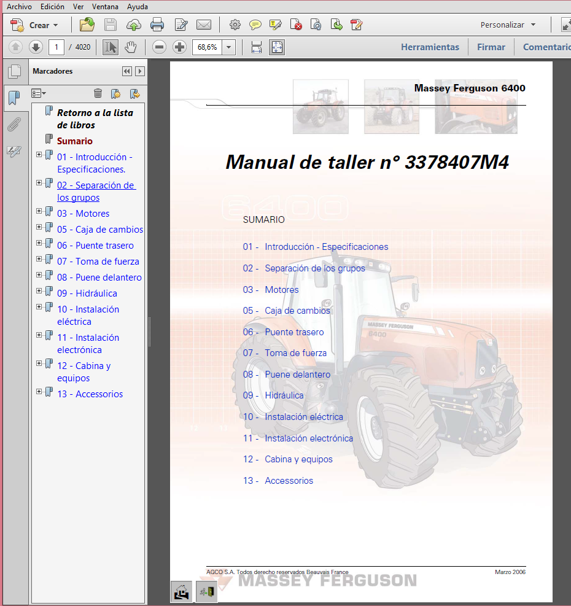The width and height of the screenshot is (571, 606).
Task: Select 'Retorno a la lista de libros' bookmark
Action: click(x=95, y=119)
